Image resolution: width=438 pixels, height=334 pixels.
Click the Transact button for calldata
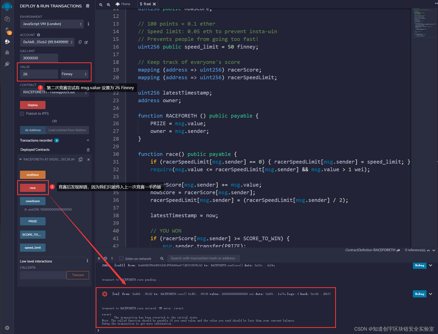(78, 275)
